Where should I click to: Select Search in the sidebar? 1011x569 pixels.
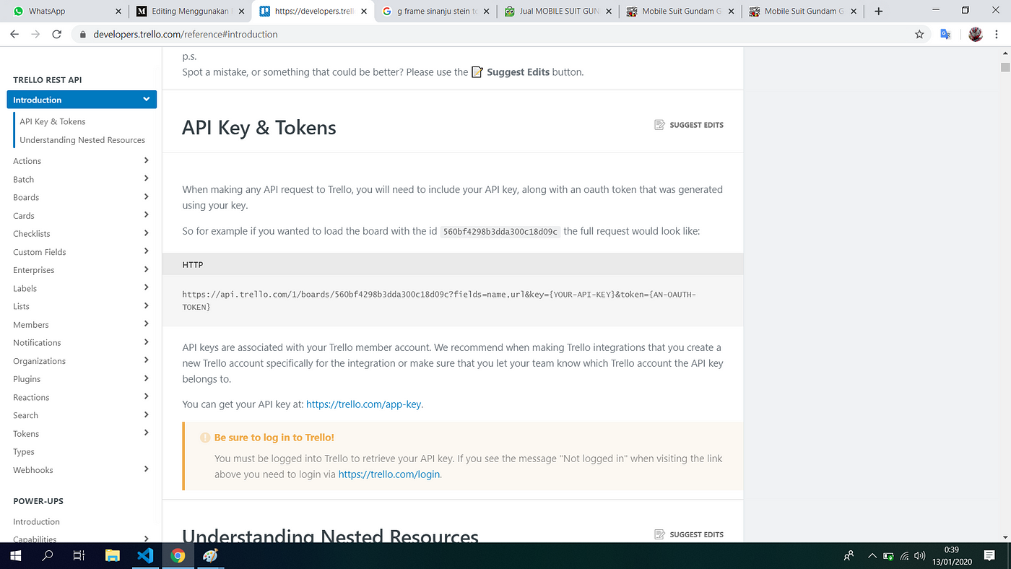click(25, 415)
